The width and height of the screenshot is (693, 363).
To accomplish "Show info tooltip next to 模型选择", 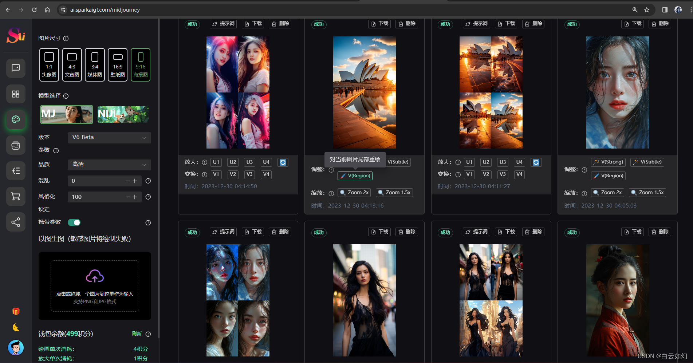I will pyautogui.click(x=66, y=96).
